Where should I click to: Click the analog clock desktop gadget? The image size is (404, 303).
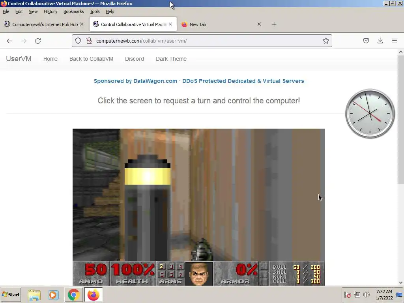click(x=370, y=113)
